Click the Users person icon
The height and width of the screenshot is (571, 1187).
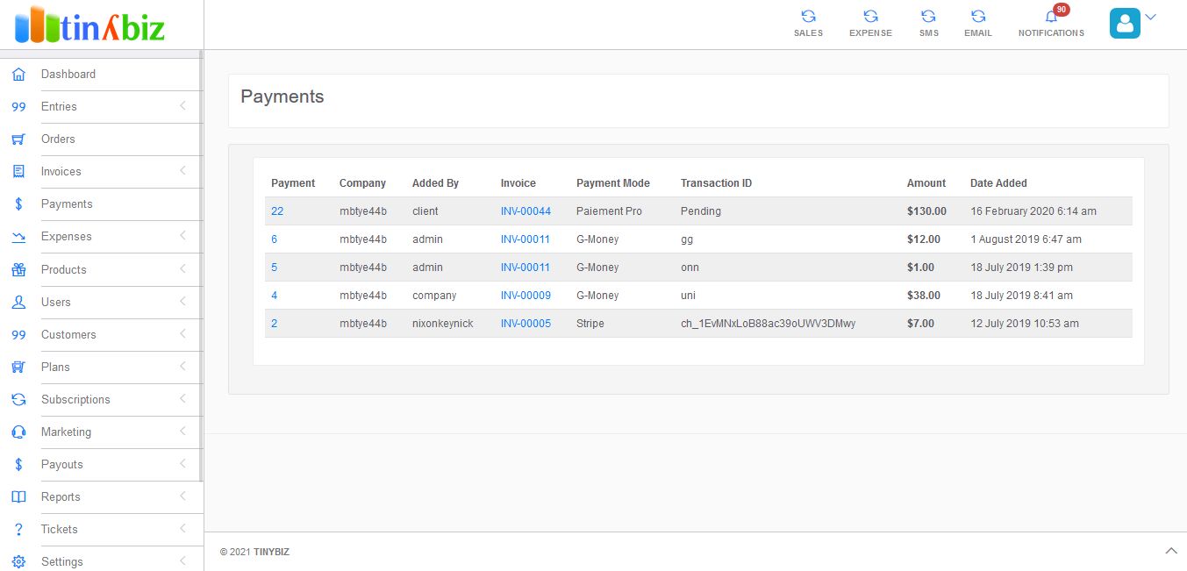tap(18, 303)
